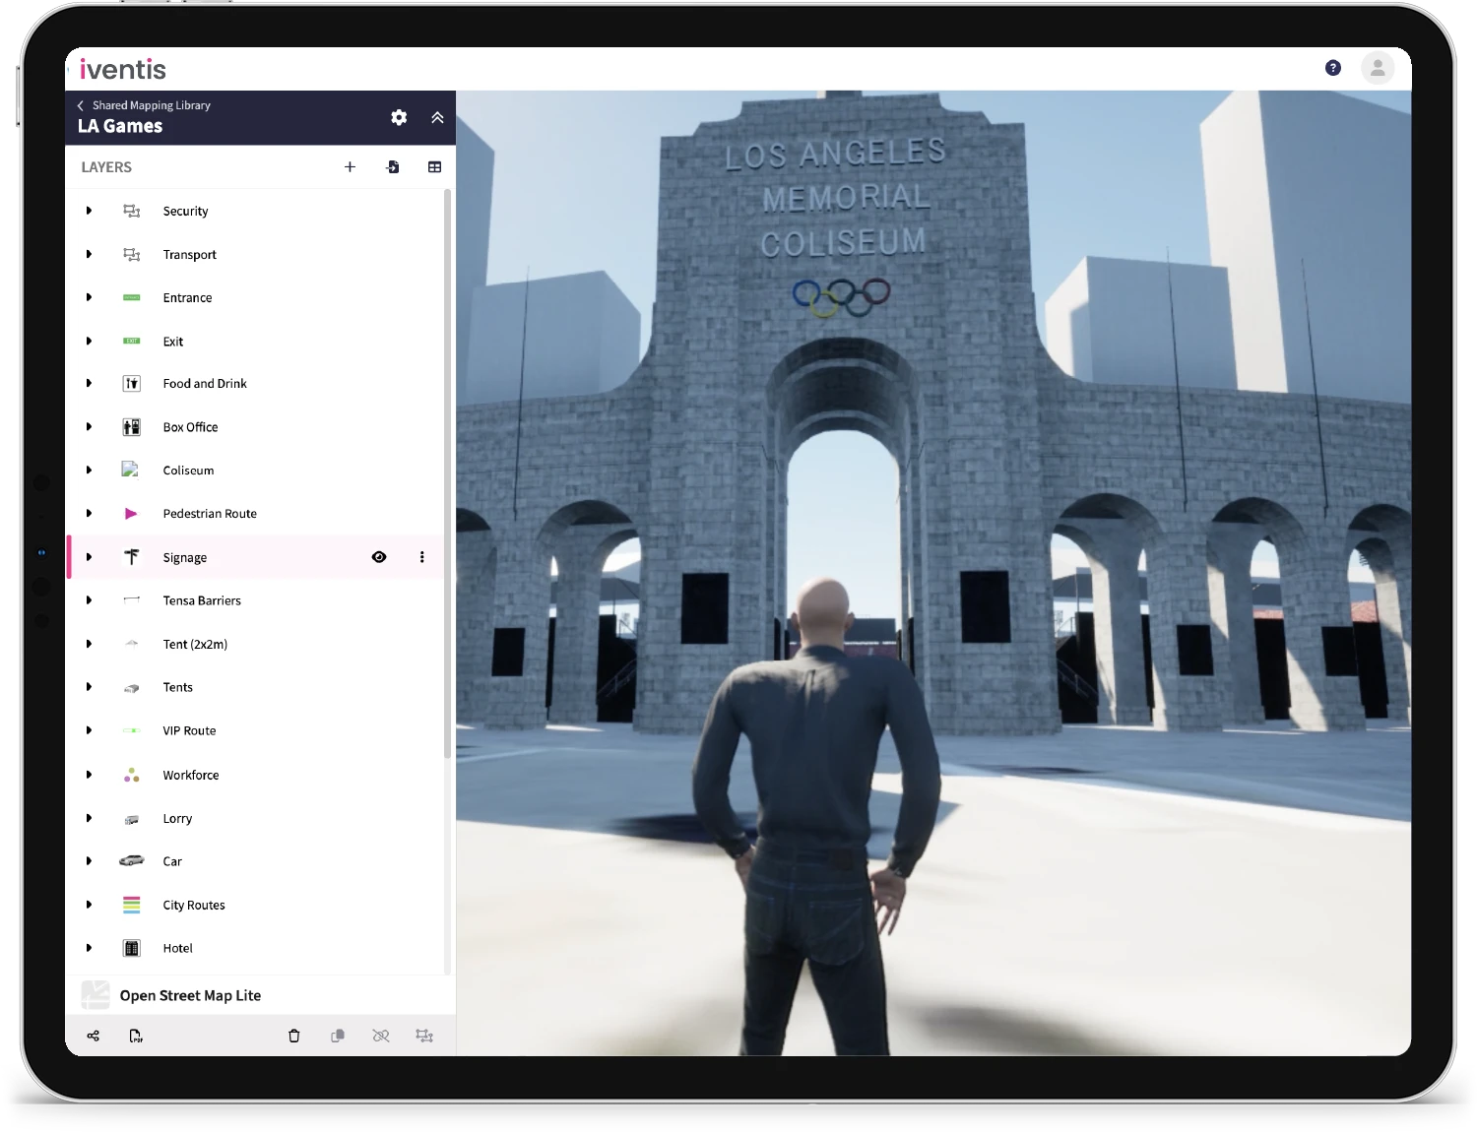Screen dimensions: 1477x1132
Task: Click the Lorry layer icon
Action: 131,819
